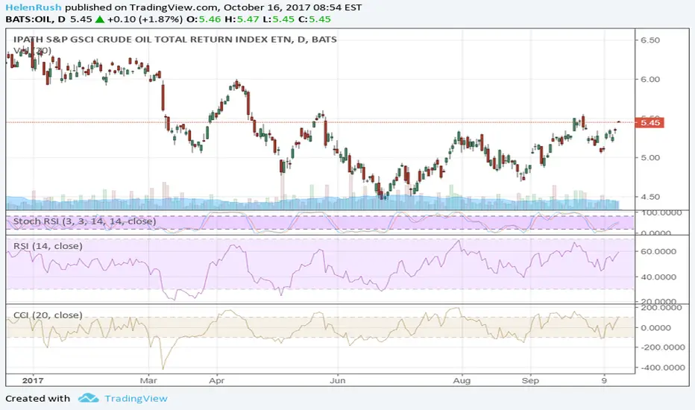
Task: Click the 4.50 price axis label
Action: 650,197
